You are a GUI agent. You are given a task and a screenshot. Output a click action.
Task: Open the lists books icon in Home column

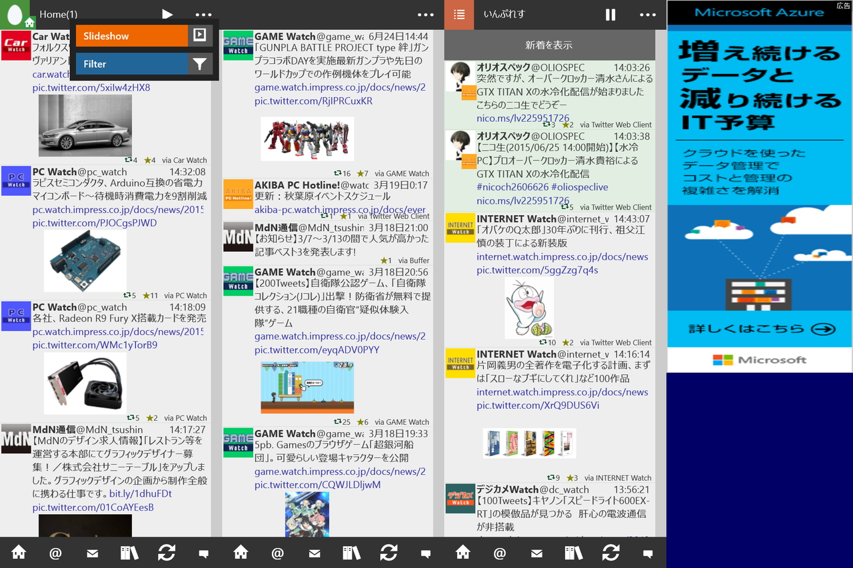(129, 553)
